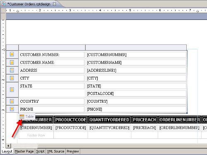Select the STATE row handle icon
Viewport: 207px width, 155px height.
(12, 90)
